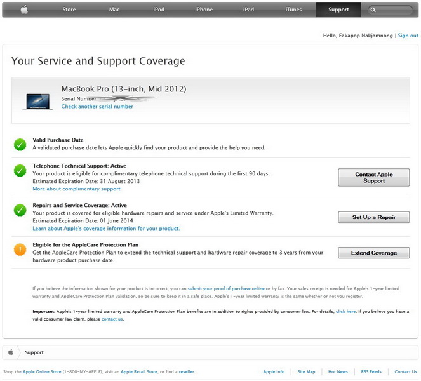Click the Extend Coverage button
Viewport: 421px width, 381px height.
[x=374, y=253]
